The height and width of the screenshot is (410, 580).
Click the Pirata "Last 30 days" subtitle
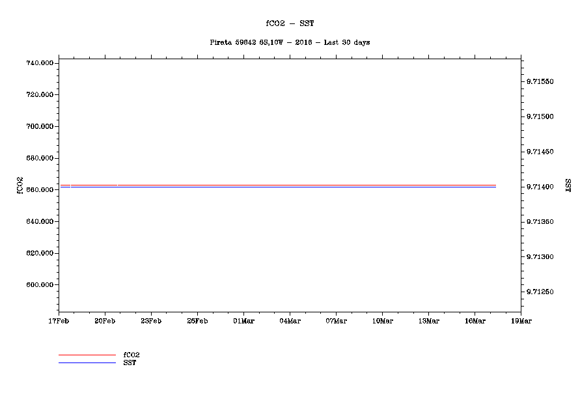(290, 42)
